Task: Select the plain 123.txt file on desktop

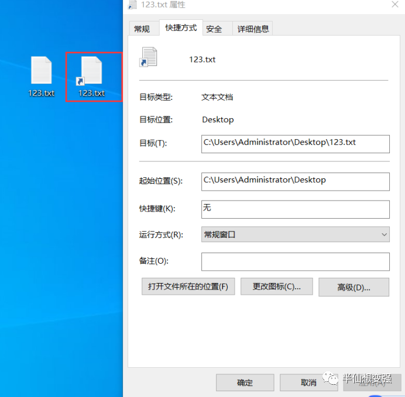Action: 42,76
